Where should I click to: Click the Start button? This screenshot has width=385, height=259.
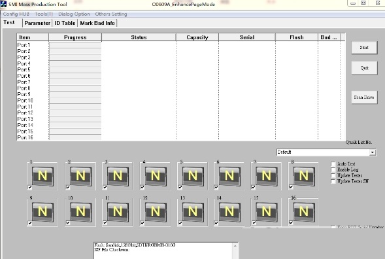click(364, 48)
